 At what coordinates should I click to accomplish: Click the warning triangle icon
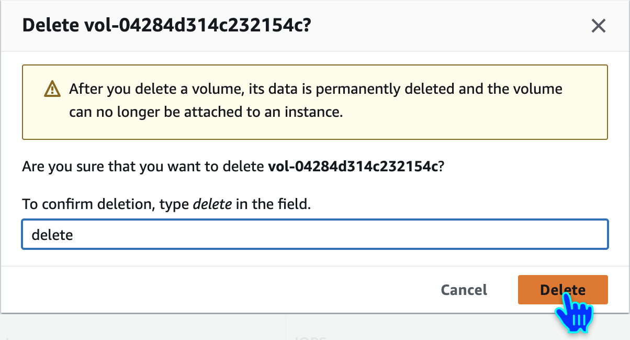[x=52, y=89]
